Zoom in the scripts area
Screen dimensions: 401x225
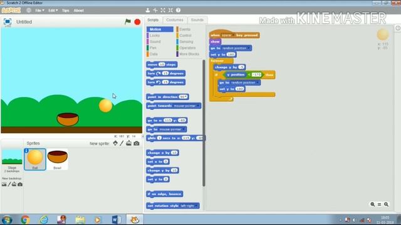[x=386, y=204]
